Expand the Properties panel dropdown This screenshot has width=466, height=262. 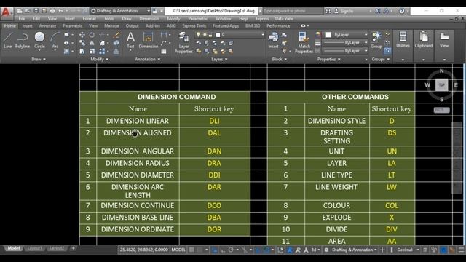point(328,59)
